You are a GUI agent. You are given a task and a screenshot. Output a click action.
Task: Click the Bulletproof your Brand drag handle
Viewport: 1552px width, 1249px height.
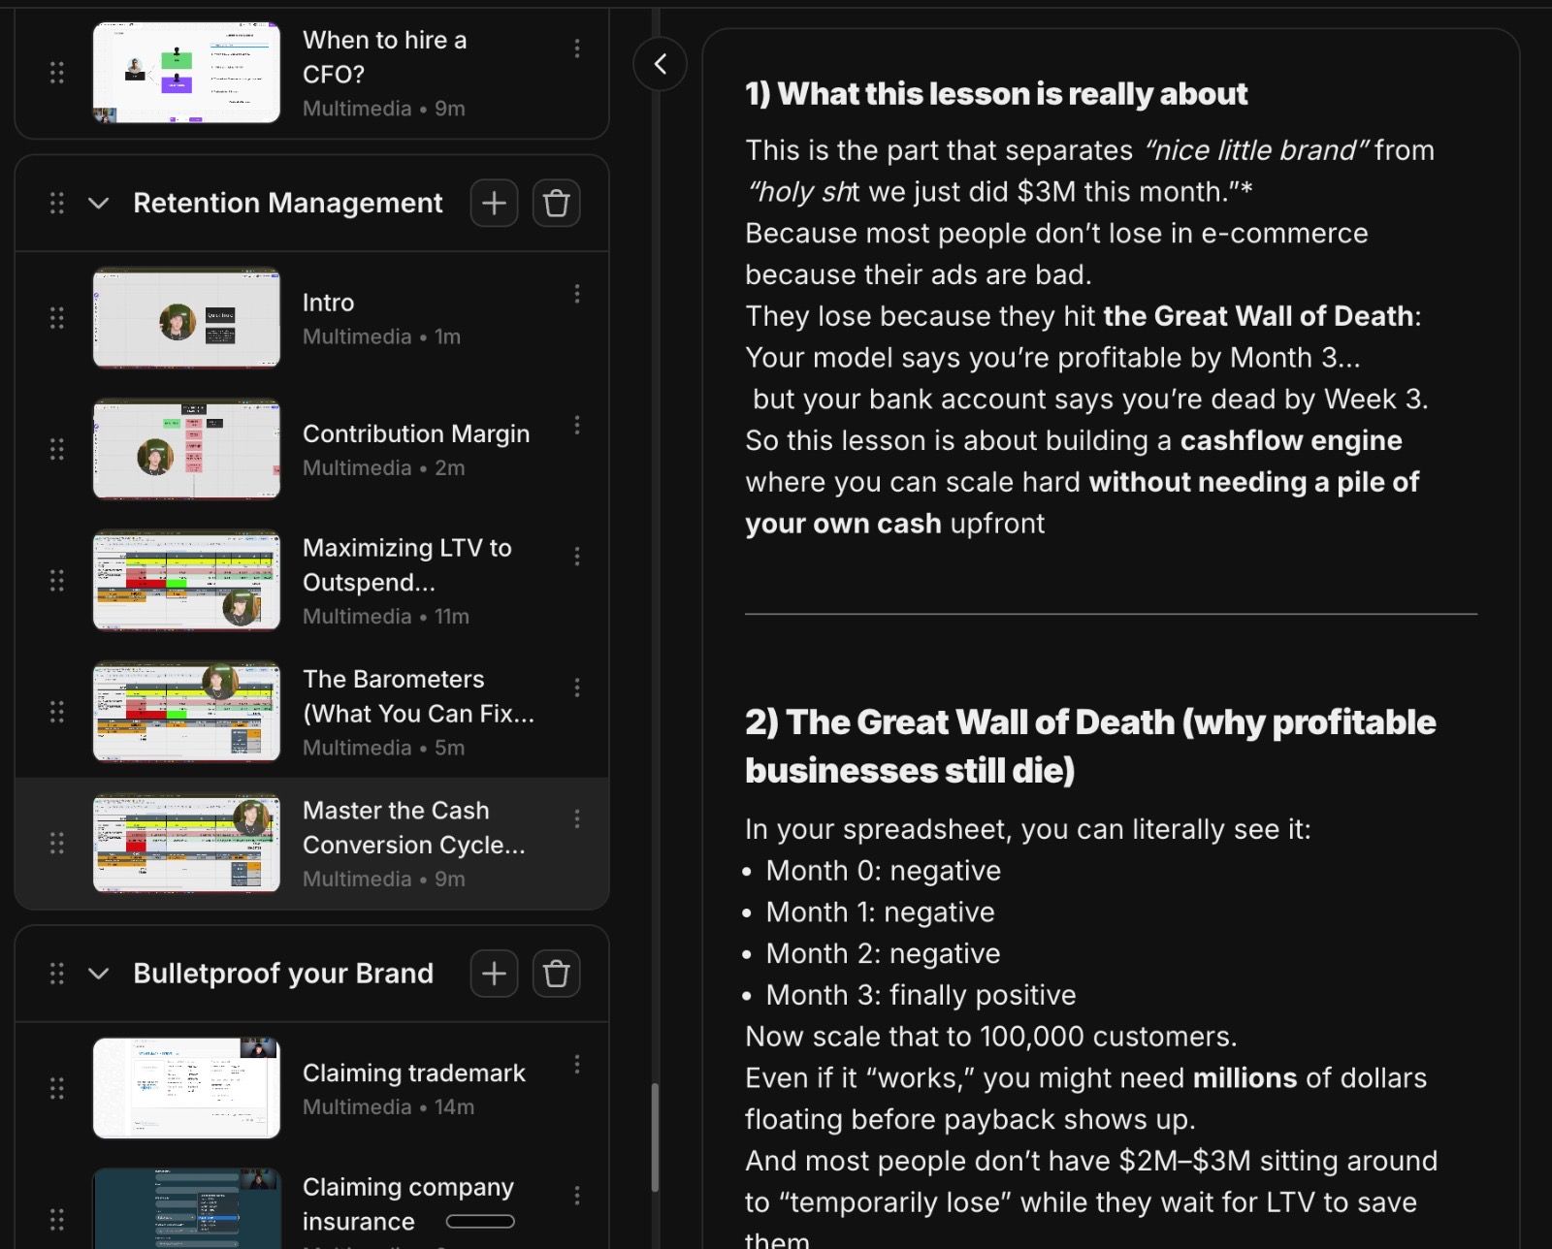[57, 973]
